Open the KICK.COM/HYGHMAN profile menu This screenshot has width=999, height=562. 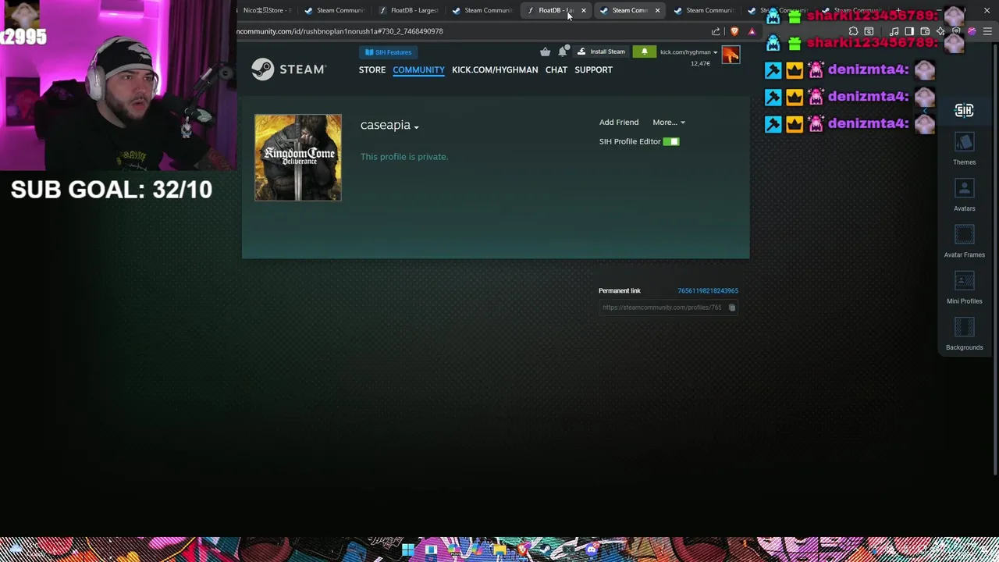[495, 69]
